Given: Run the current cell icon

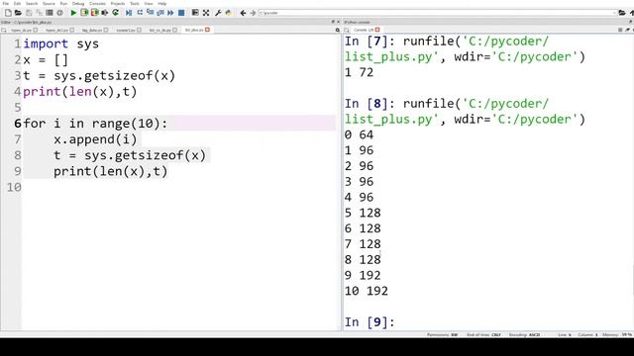Looking at the screenshot, I should click(84, 13).
